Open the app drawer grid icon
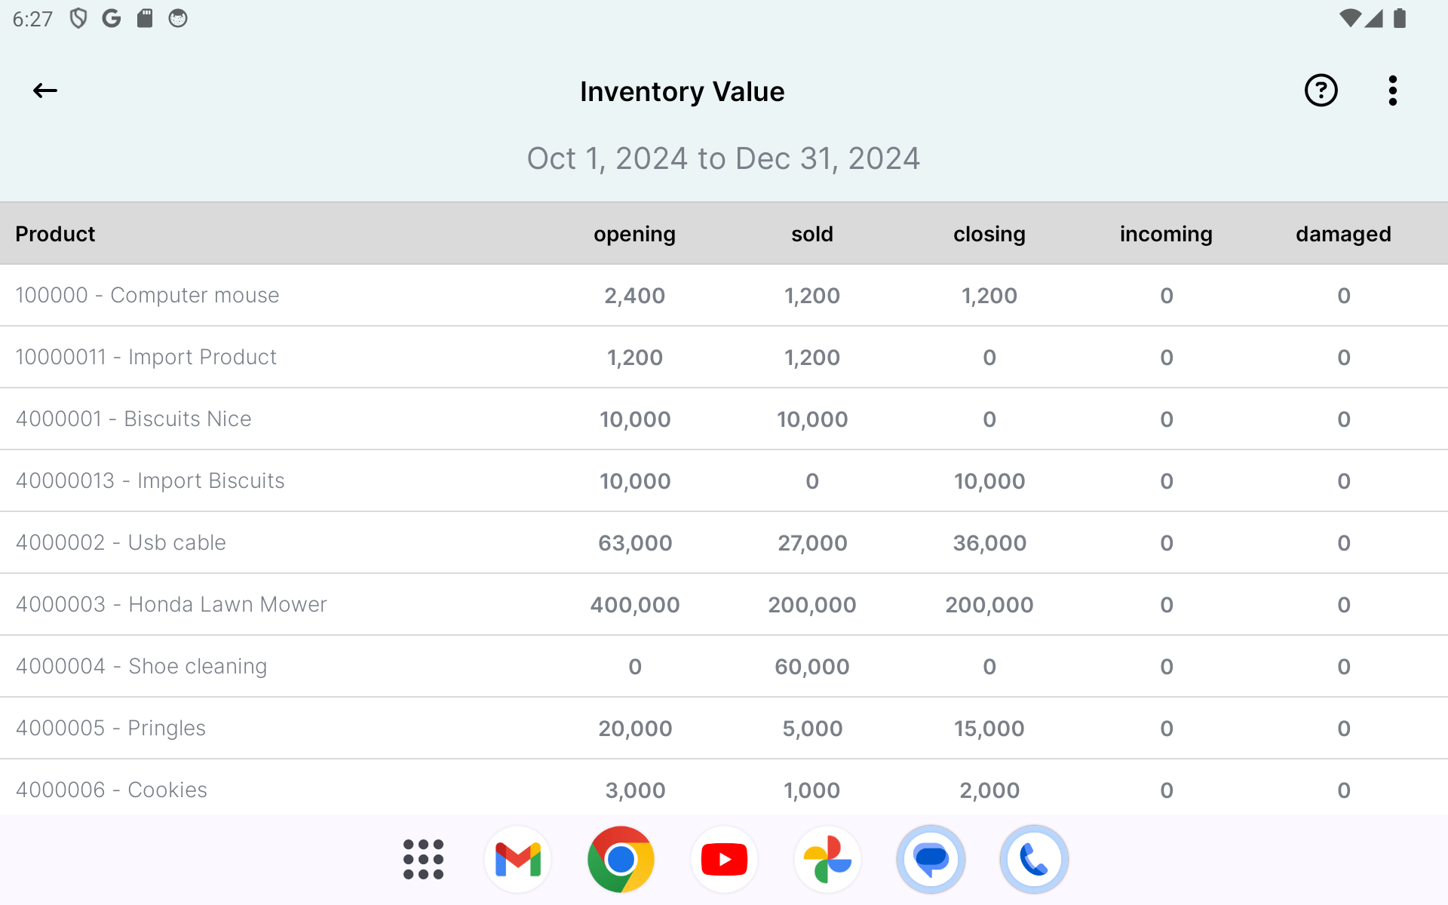 pos(423,859)
